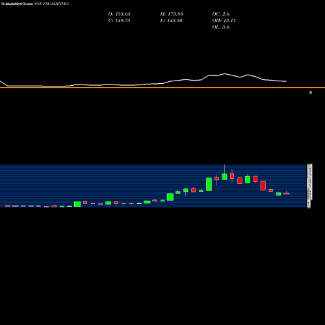This screenshot has width=325, height=325.
Task: Select the OL: 5.6 reading
Action: (221, 27)
